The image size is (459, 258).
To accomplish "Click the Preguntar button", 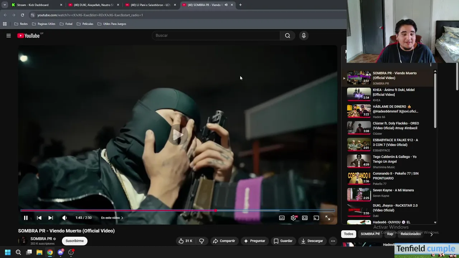I will (254, 241).
